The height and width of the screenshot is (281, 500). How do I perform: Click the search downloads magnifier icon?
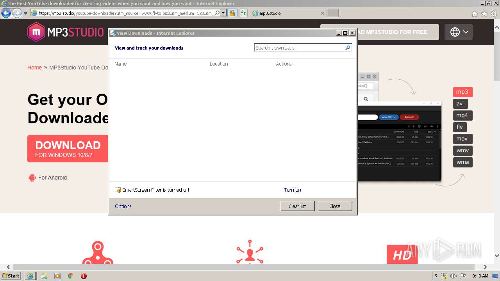coord(348,48)
